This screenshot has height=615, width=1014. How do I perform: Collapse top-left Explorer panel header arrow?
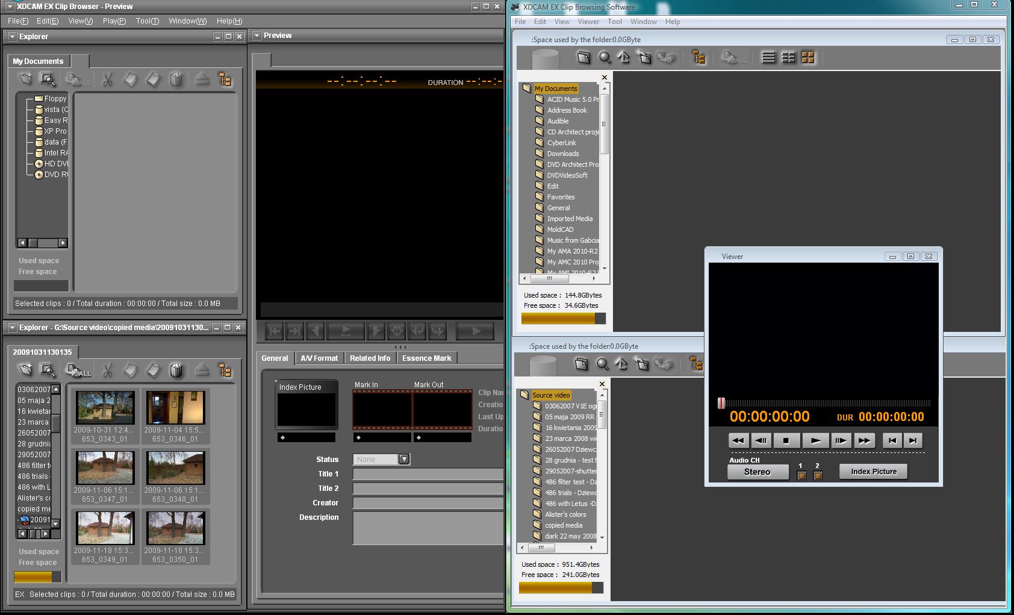click(x=12, y=37)
